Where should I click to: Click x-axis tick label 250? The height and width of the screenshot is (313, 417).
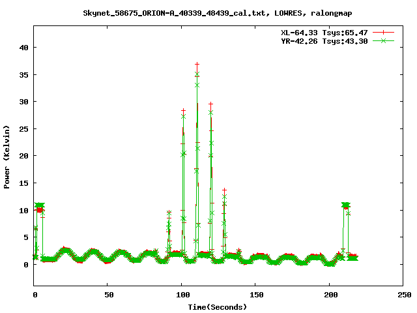(405, 295)
